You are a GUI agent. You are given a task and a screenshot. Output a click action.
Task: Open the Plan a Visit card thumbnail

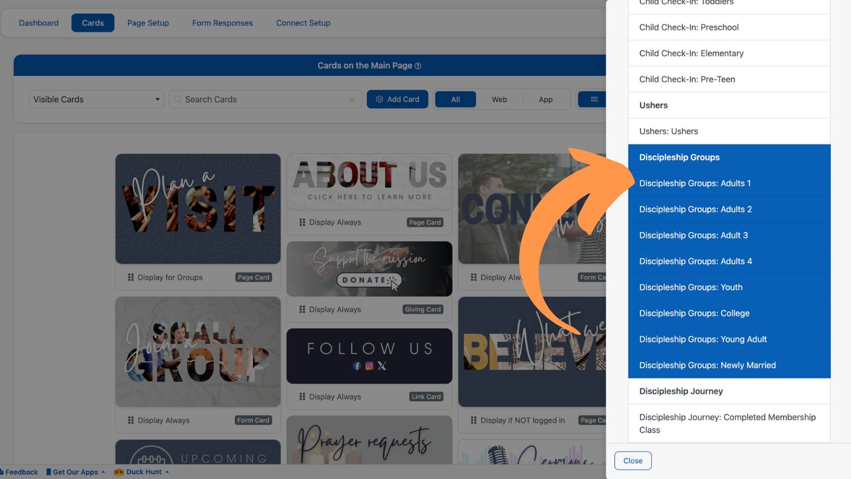pos(198,209)
